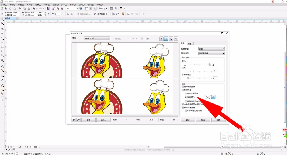Expand the undo history dropdown arrow
The width and height of the screenshot is (287, 155).
(37, 9)
